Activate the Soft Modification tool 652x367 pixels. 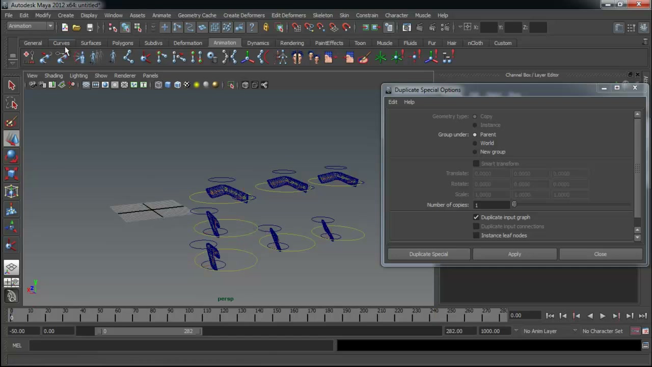click(x=12, y=210)
